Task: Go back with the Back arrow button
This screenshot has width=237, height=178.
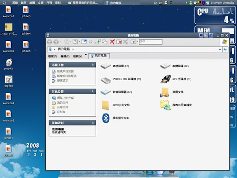Action: pyautogui.click(x=50, y=42)
